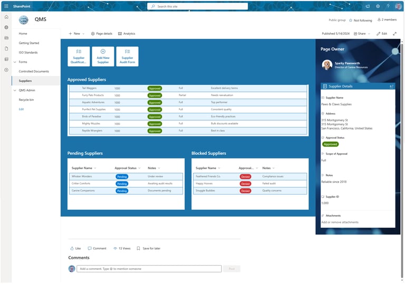Click the home icon in app bar

[6, 17]
